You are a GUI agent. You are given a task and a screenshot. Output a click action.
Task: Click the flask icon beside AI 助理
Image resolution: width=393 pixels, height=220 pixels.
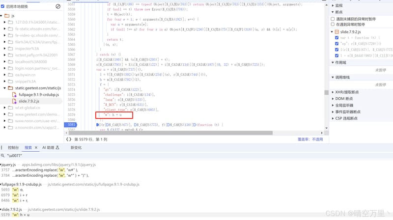pyautogui.click(x=57, y=148)
